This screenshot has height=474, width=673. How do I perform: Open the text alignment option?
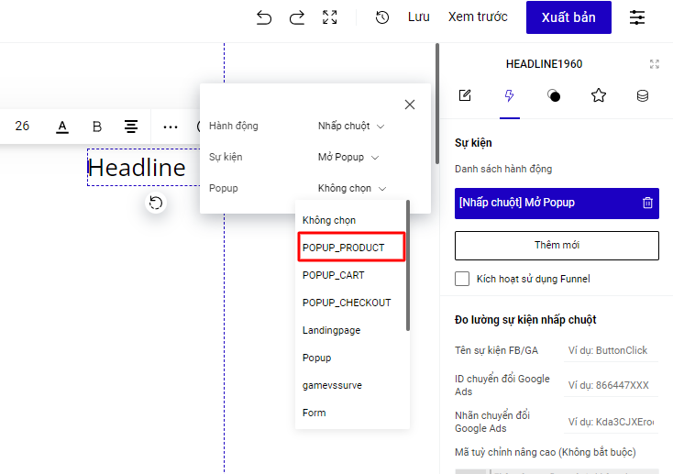(132, 127)
